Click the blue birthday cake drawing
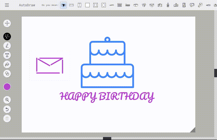Screen dimensions: 217x140 (x=107, y=63)
